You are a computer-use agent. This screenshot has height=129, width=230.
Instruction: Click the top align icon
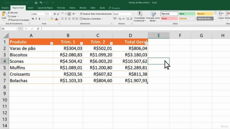point(63,14)
